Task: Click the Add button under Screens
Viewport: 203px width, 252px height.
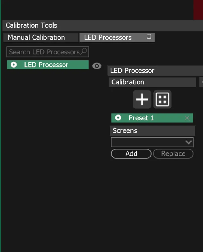Action: tap(131, 154)
